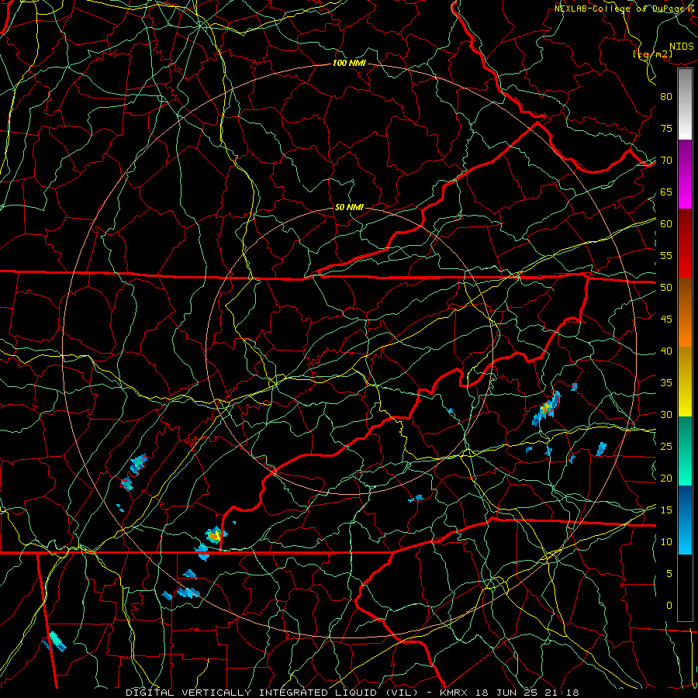Click the NEXLAB-College of DuPage credit text

pyautogui.click(x=624, y=9)
